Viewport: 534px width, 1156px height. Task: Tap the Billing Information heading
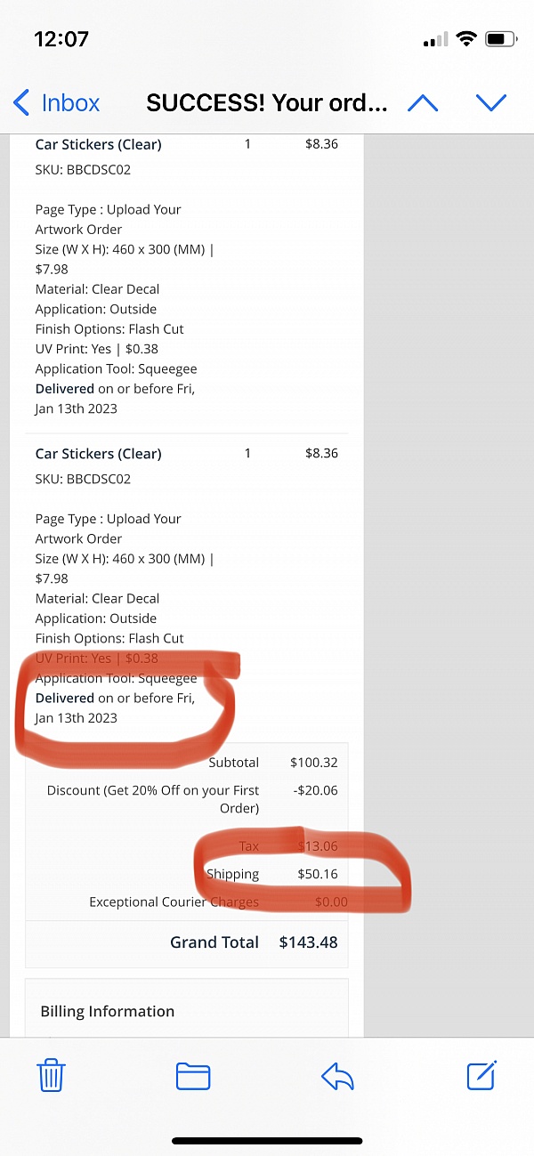coord(108,1012)
